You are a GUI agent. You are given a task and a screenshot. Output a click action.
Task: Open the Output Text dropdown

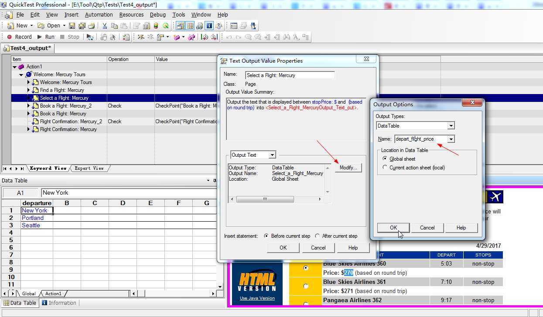click(272, 155)
